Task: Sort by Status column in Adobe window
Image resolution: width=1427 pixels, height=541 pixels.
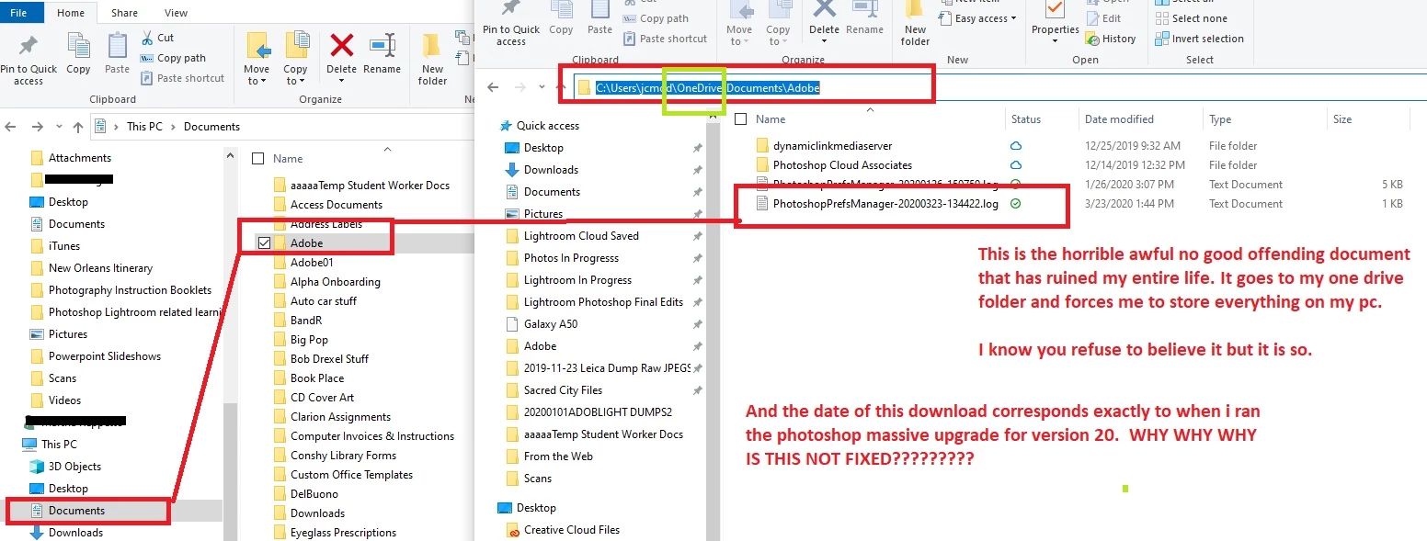Action: pos(1041,119)
